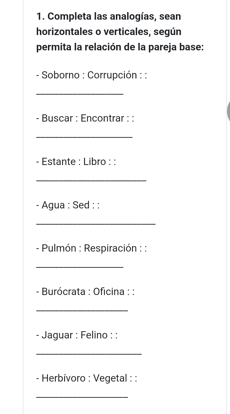The width and height of the screenshot is (230, 414).
Task: Click blank answer line under Burócrata : Oficina
Action: tap(82, 310)
